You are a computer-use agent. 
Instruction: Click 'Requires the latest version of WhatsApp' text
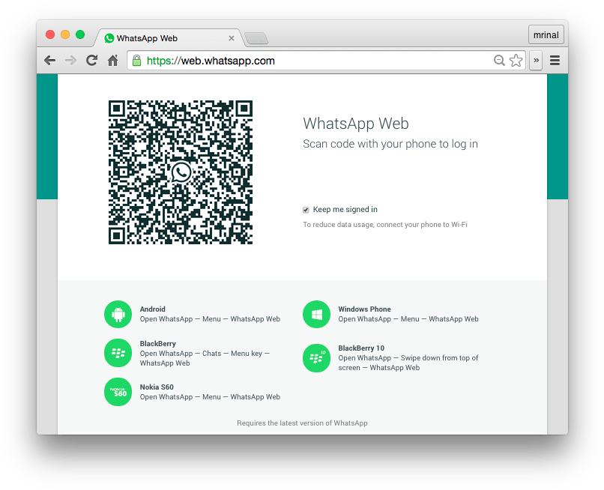303,423
